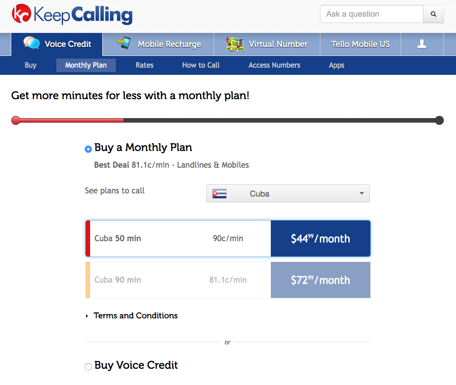Choose the $44.99/month plan button
Viewport: 456px width, 385px height.
[x=320, y=238]
